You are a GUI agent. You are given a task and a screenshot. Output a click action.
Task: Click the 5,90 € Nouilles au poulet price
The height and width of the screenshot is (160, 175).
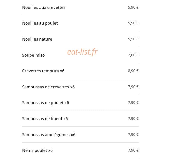point(133,23)
